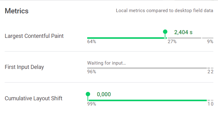Click the Cumulative Layout Shift label
Image resolution: width=218 pixels, height=113 pixels.
click(x=34, y=98)
